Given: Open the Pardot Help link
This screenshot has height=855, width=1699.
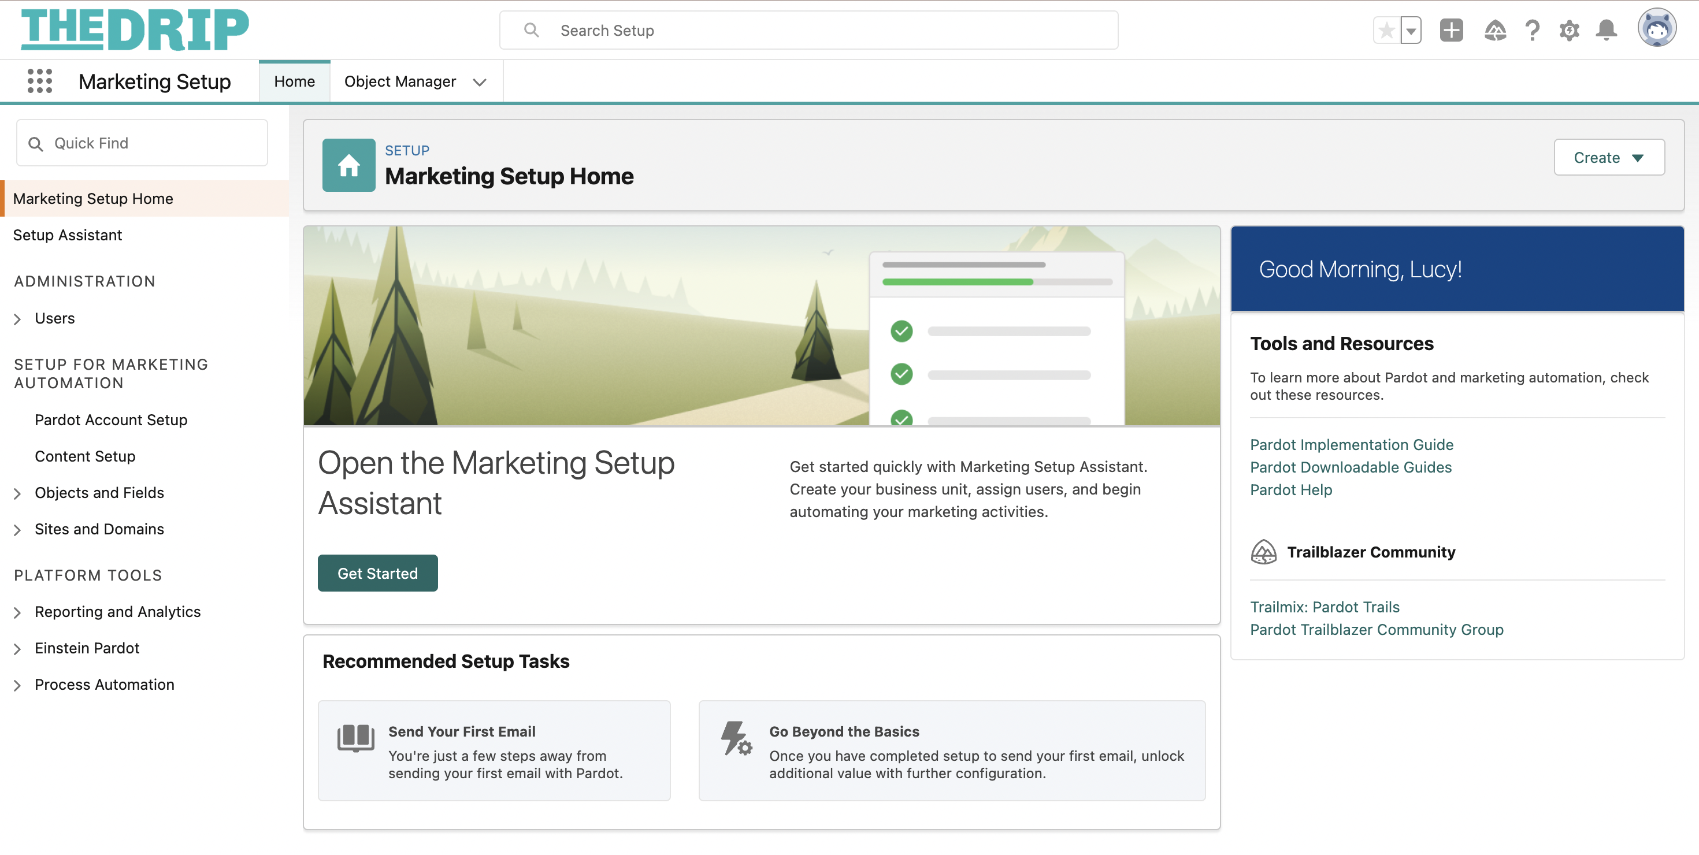Looking at the screenshot, I should (x=1291, y=490).
